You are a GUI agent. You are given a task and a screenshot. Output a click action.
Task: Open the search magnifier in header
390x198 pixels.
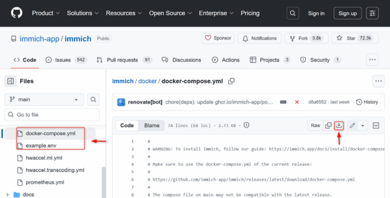pyautogui.click(x=293, y=13)
